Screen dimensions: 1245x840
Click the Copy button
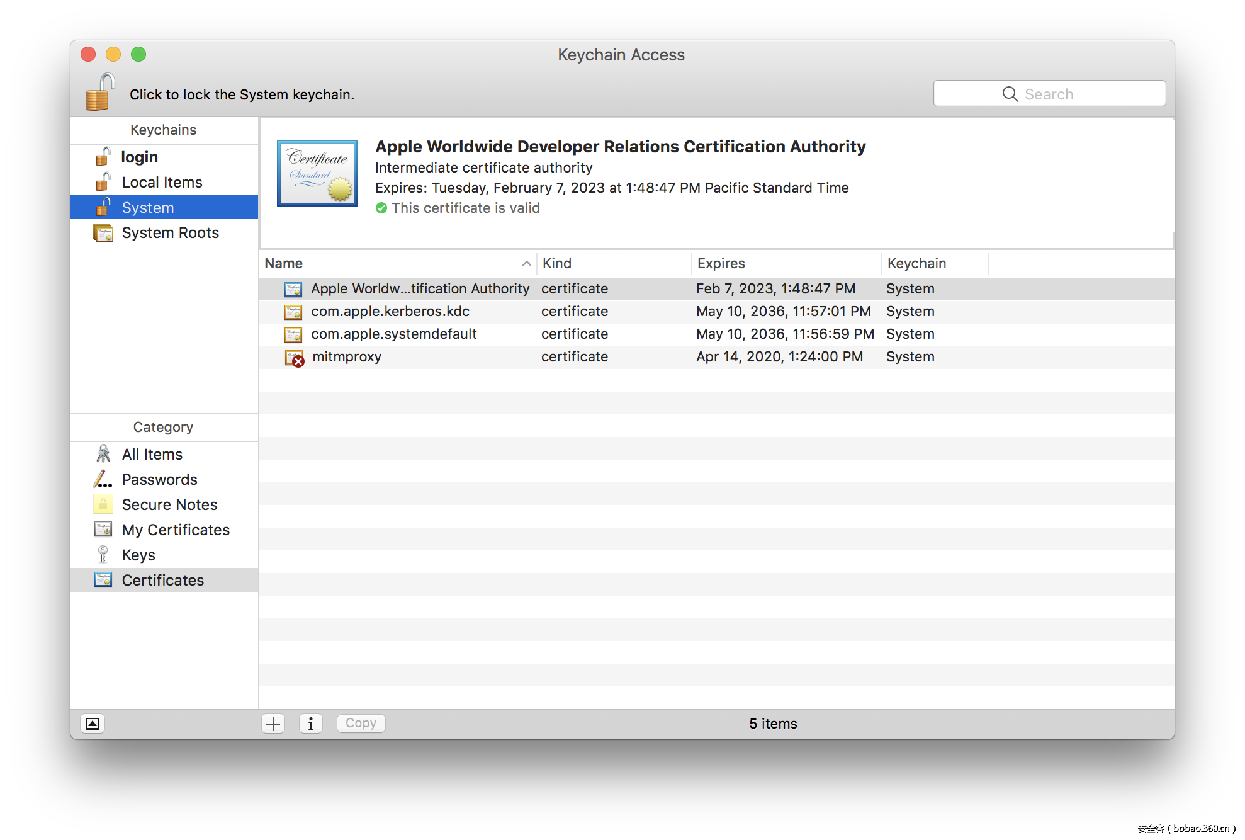361,723
